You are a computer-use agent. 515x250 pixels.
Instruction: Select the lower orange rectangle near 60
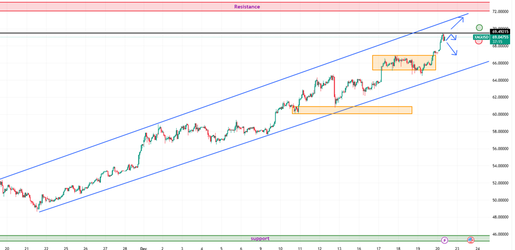point(352,110)
